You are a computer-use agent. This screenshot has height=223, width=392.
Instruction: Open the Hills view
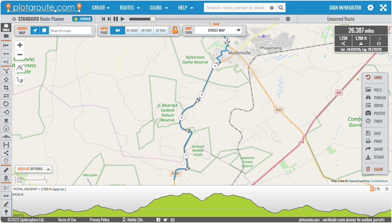374,90
